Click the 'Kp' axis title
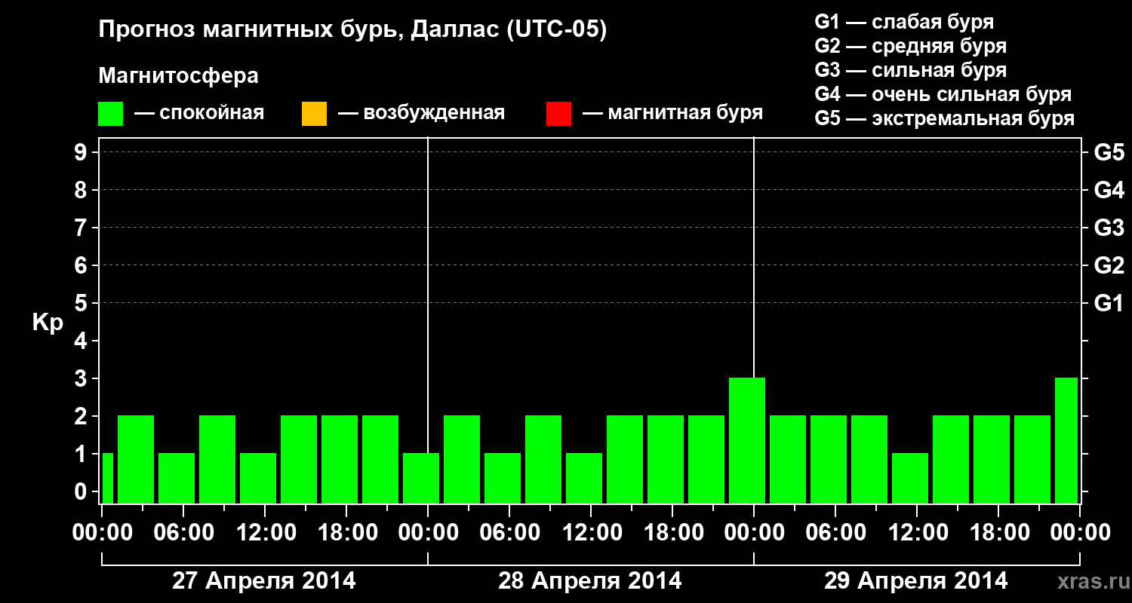This screenshot has height=603, width=1132. pos(48,323)
